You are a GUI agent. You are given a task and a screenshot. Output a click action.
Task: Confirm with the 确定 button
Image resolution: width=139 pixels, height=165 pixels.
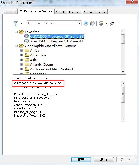[81, 159]
